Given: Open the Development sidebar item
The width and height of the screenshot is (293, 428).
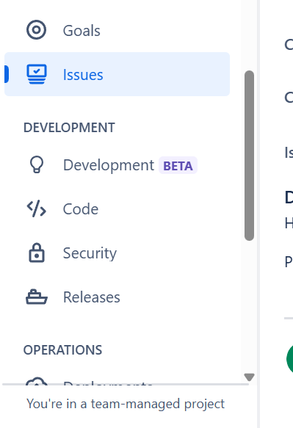Looking at the screenshot, I should tap(117, 165).
